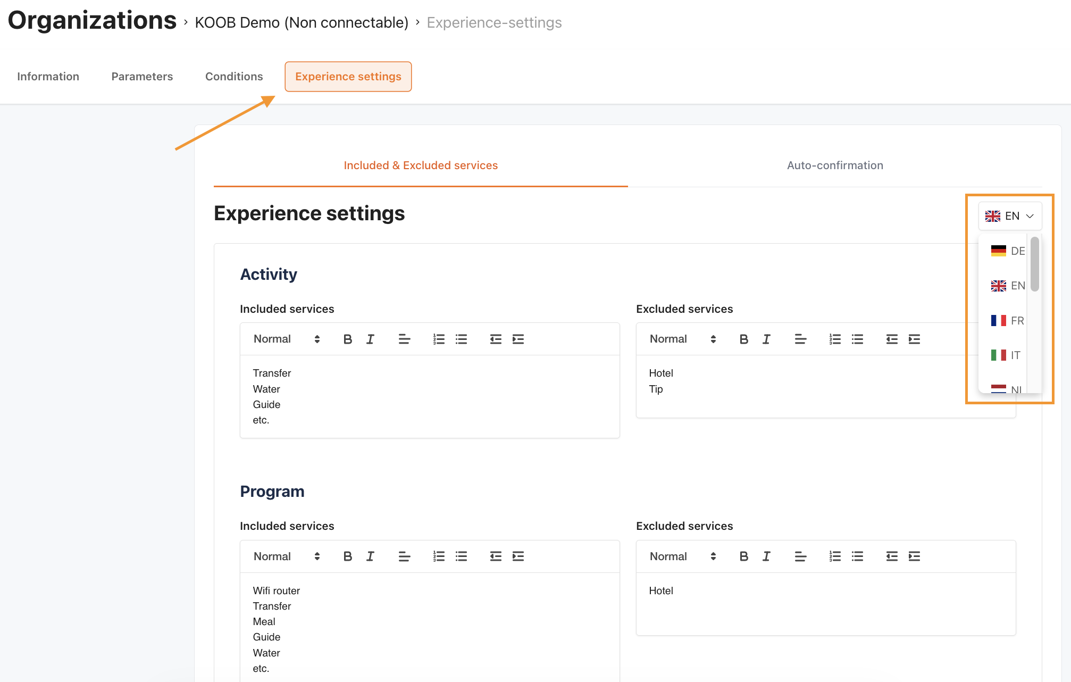Screen dimensions: 1071x682
Task: Insert ordered list in Activity included services
Action: 439,339
